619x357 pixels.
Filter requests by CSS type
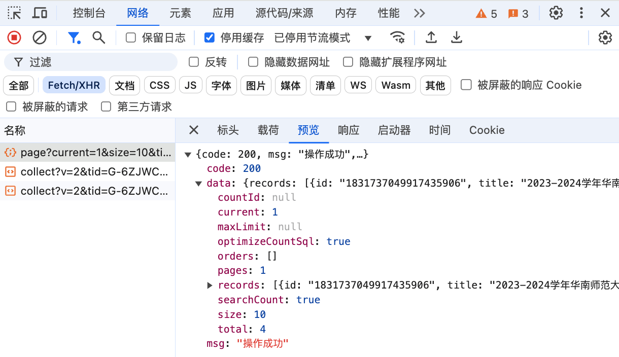tap(160, 85)
